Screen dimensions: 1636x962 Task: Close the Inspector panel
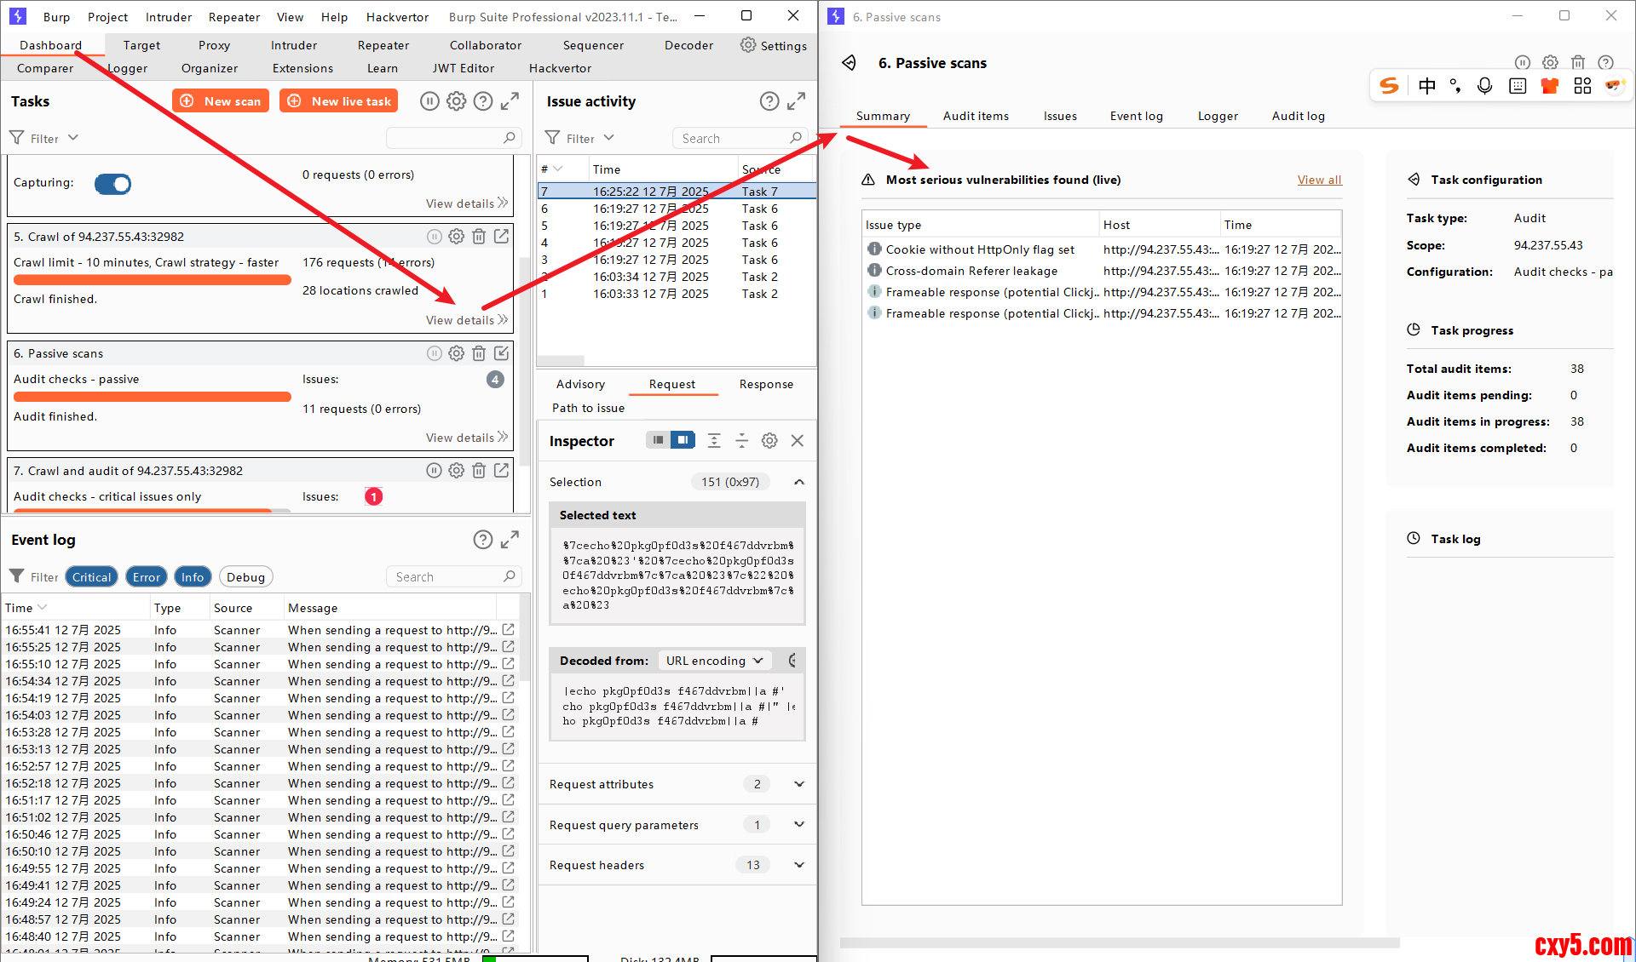[798, 440]
